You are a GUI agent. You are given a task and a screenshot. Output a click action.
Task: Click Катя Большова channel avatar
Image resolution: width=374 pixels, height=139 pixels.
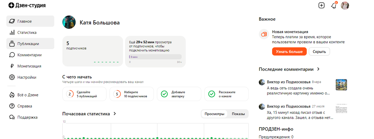[x=69, y=22]
